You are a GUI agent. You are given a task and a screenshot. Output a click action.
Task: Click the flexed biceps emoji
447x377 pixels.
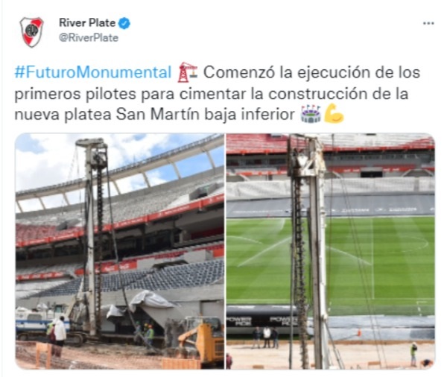click(334, 114)
